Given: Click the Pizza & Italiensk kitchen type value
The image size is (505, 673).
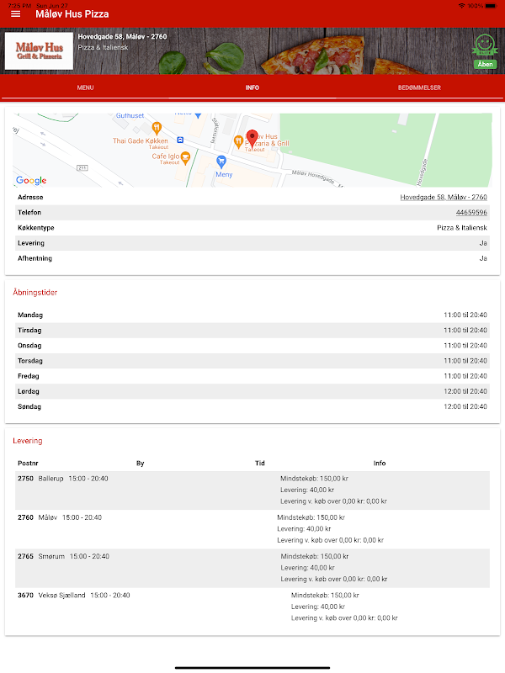Looking at the screenshot, I should pos(461,227).
